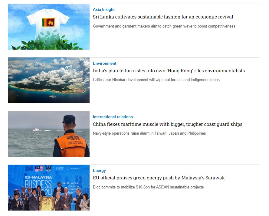The height and width of the screenshot is (216, 269).
Task: Select the garment makers green wave summary
Action: (164, 26)
